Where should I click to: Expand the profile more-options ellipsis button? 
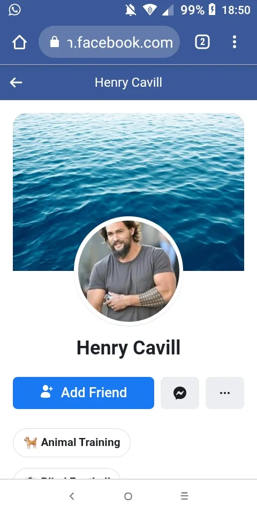pyautogui.click(x=224, y=392)
